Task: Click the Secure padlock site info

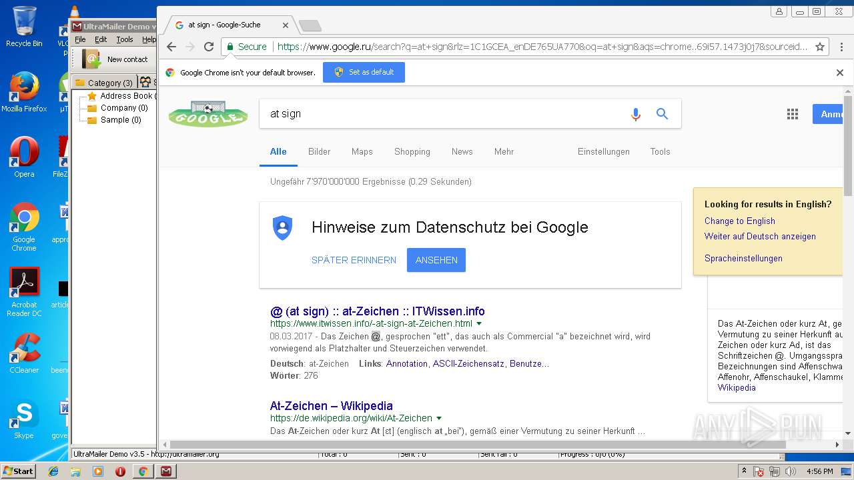Action: pos(246,47)
